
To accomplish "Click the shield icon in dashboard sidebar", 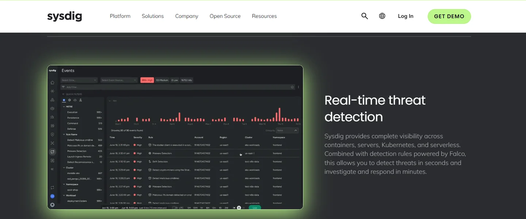I will click(x=53, y=135).
